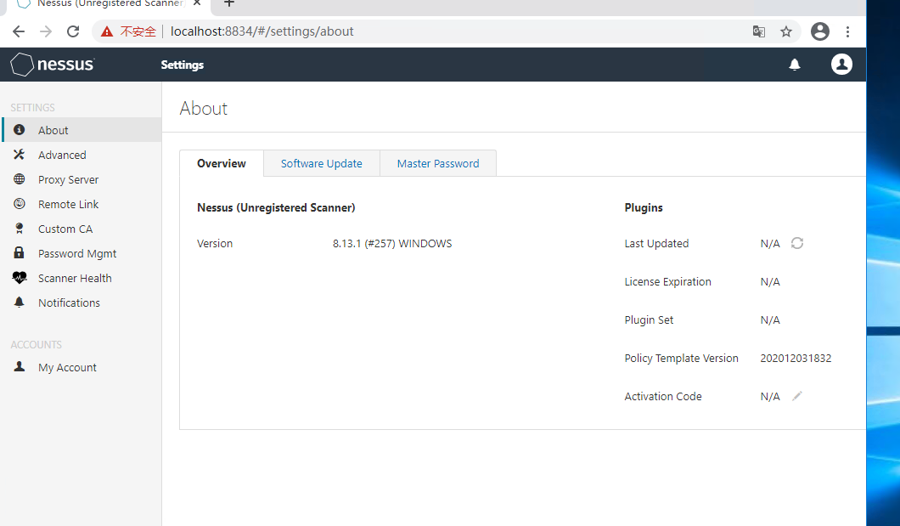Click the Remote Link icon in sidebar
Viewport: 900px width, 526px height.
click(19, 204)
